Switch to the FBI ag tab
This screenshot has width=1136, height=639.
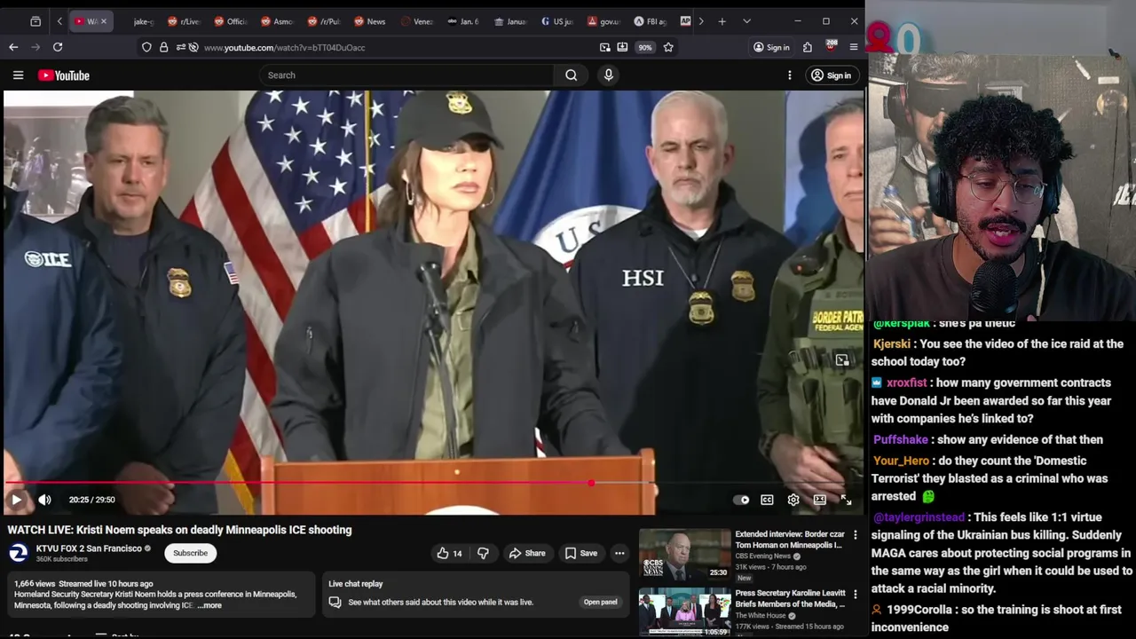click(651, 21)
